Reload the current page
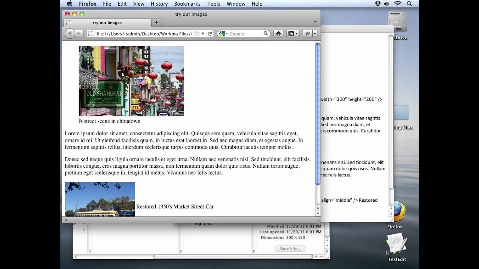Viewport: 479px width, 269px height. 210,34
